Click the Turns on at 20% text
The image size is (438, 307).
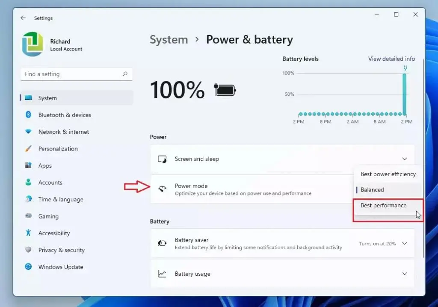tap(377, 244)
